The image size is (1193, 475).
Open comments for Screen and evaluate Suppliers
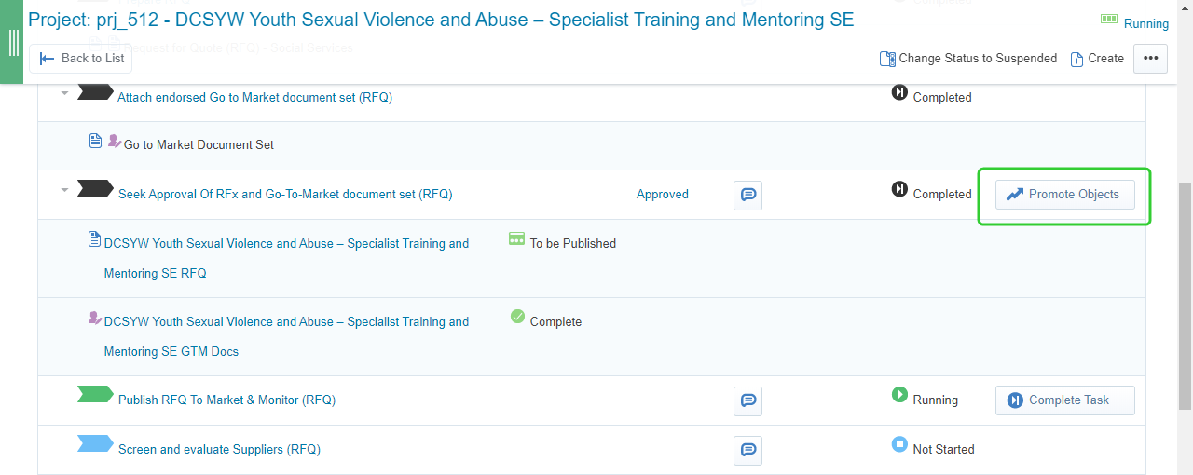(x=747, y=450)
